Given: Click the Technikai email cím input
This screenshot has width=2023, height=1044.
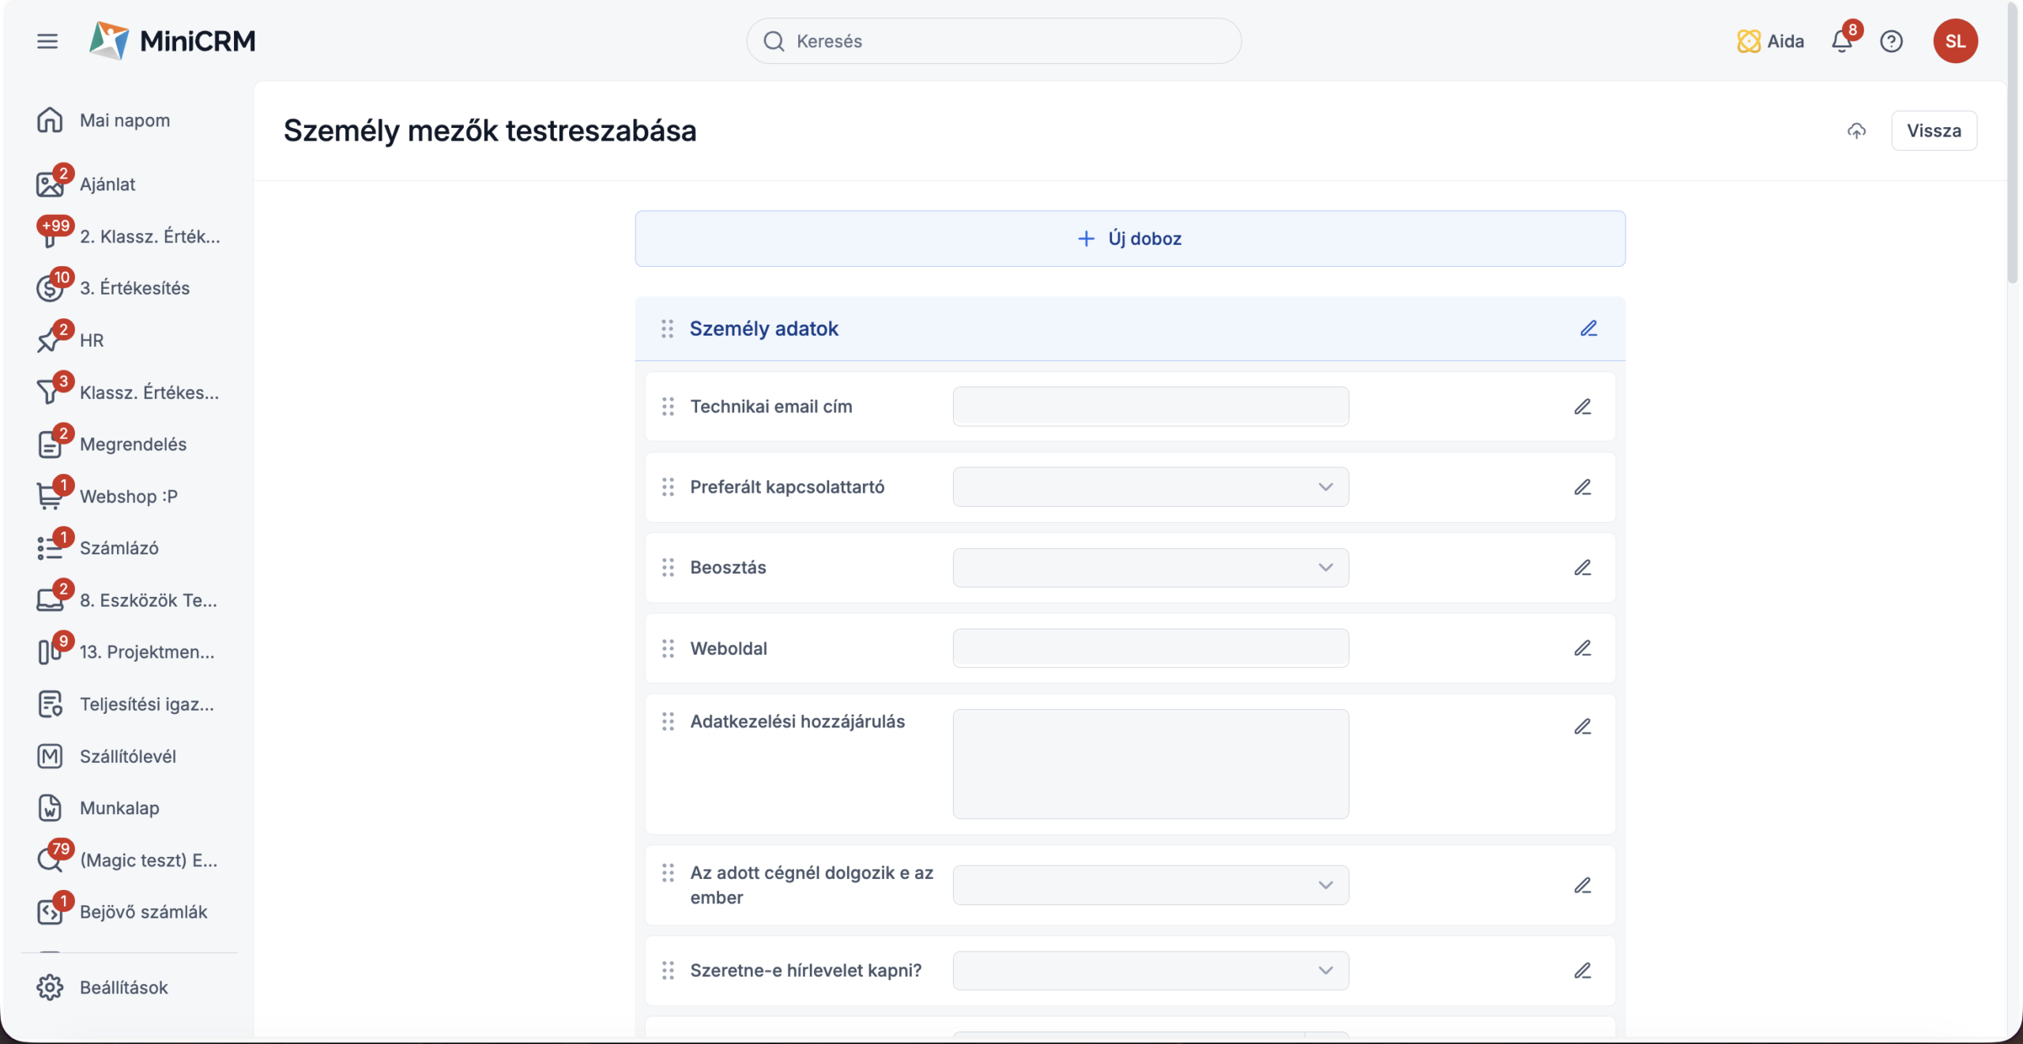Looking at the screenshot, I should click(x=1151, y=407).
